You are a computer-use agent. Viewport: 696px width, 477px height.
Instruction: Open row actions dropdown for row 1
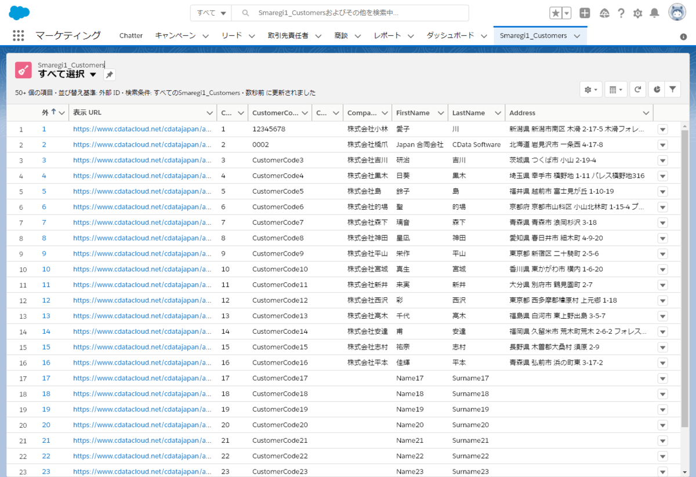[662, 129]
